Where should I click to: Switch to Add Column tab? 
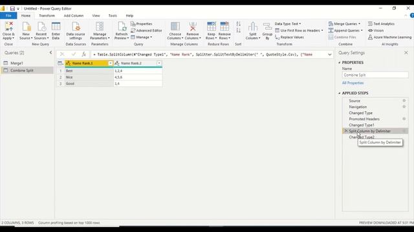[73, 15]
